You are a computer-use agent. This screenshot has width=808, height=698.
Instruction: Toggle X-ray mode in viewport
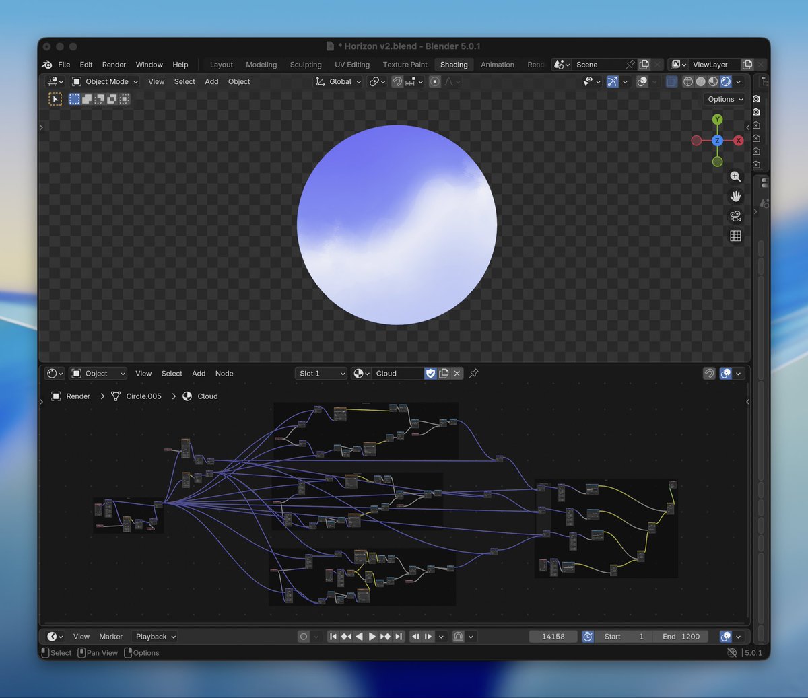pyautogui.click(x=671, y=81)
